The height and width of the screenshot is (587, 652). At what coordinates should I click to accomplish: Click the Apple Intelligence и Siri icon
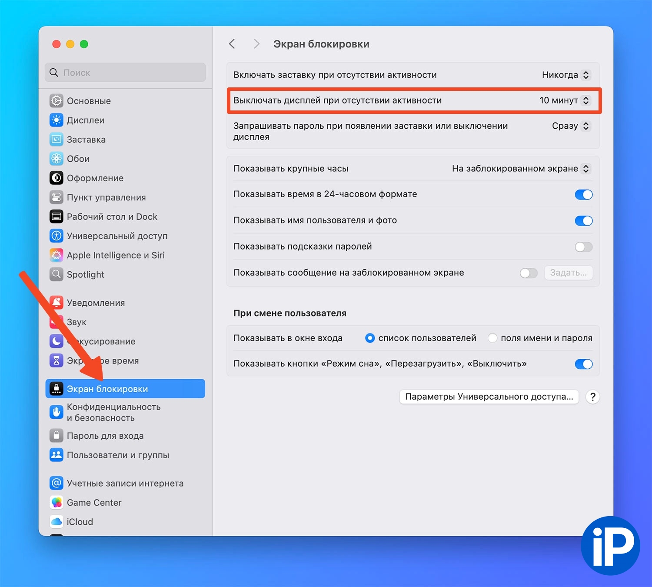coord(57,255)
